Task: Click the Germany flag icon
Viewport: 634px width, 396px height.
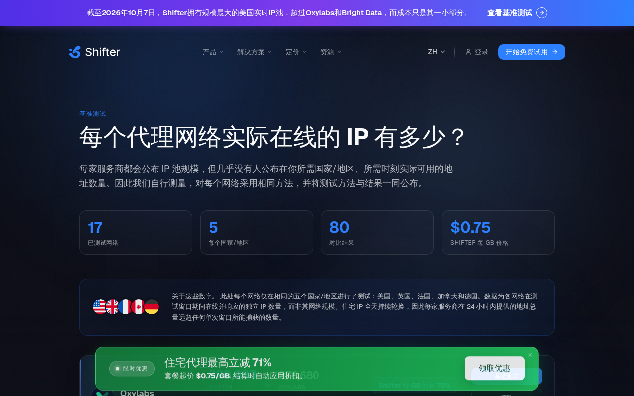Action: click(152, 307)
